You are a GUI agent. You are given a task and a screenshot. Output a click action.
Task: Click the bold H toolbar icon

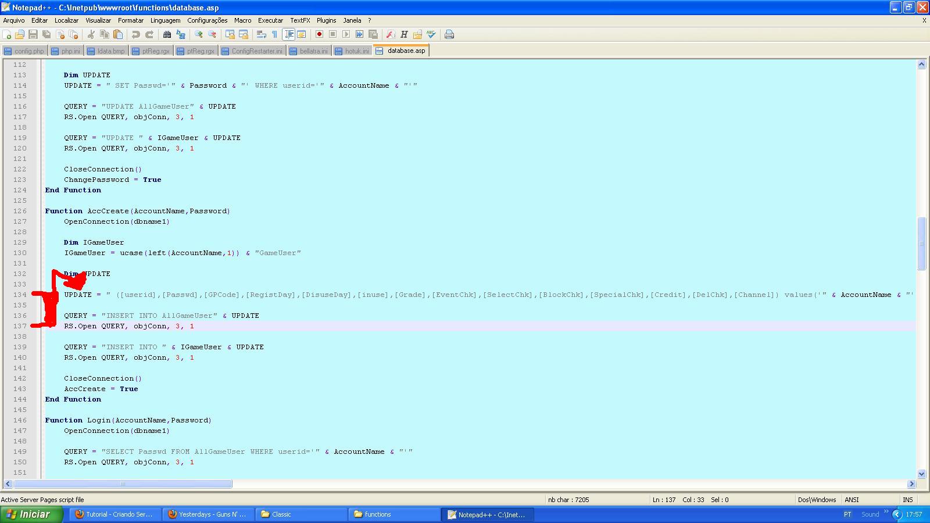(x=404, y=34)
